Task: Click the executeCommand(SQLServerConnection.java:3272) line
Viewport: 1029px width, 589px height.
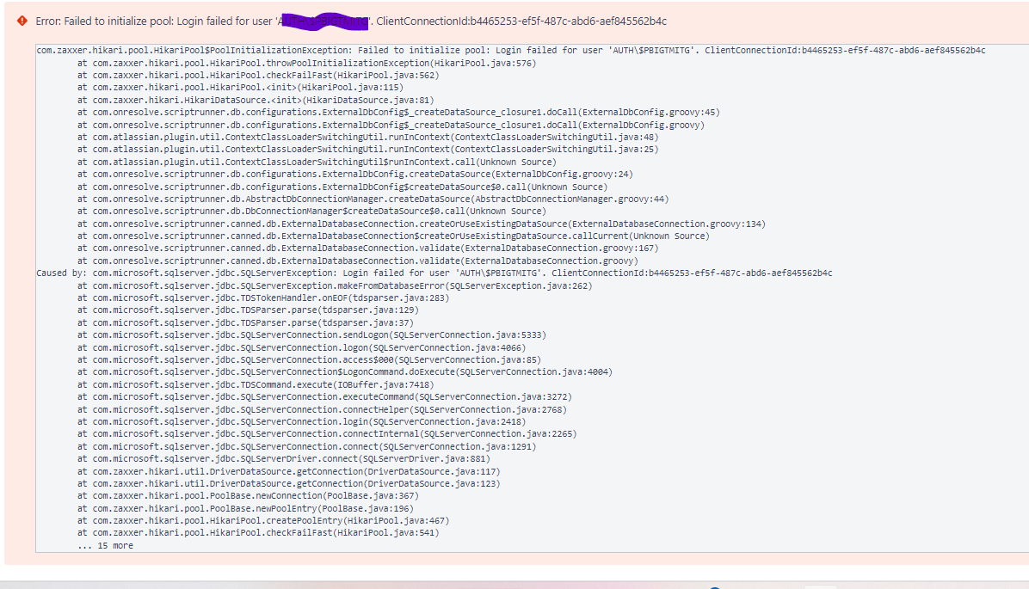Action: point(324,396)
